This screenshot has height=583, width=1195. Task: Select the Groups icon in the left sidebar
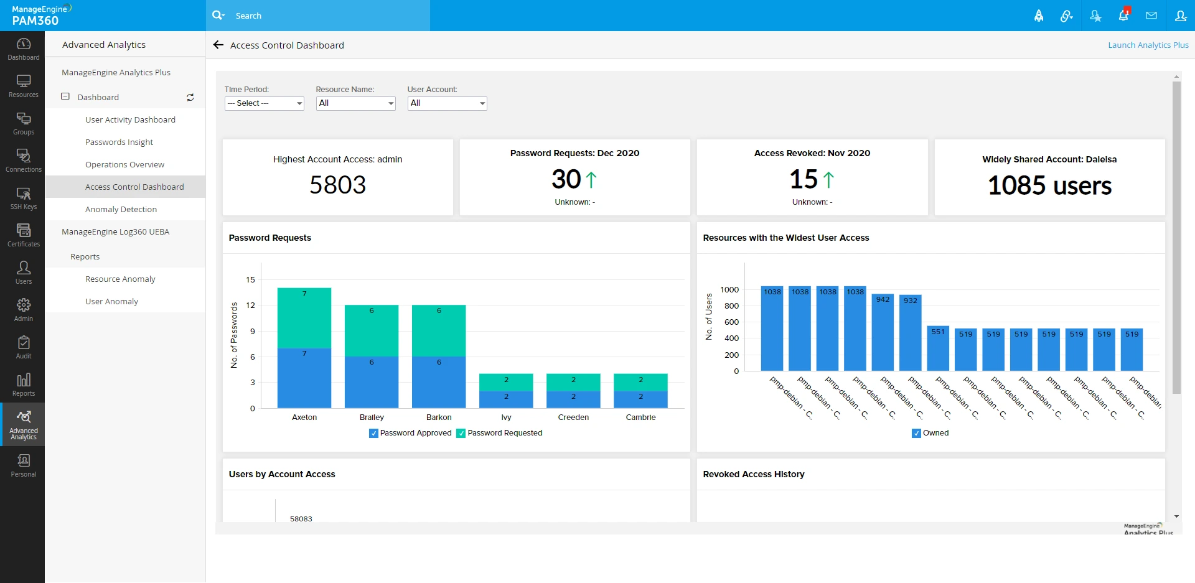[x=23, y=123]
